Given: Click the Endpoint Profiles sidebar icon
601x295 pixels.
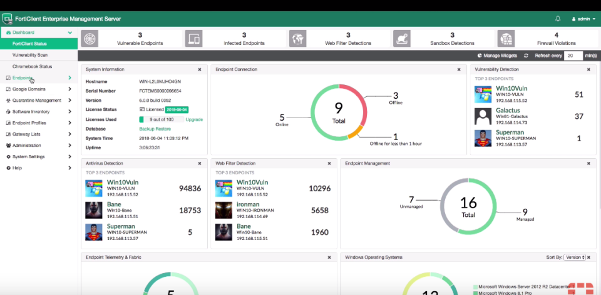Looking at the screenshot, I should [x=8, y=123].
